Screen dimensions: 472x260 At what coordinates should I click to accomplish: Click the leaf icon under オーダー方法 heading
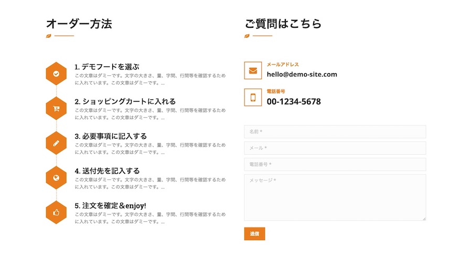pos(48,36)
